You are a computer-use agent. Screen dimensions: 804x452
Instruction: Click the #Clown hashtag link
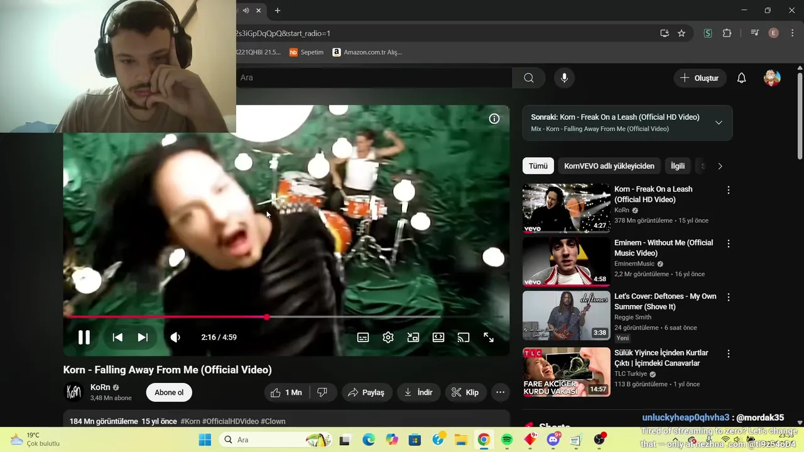point(273,421)
